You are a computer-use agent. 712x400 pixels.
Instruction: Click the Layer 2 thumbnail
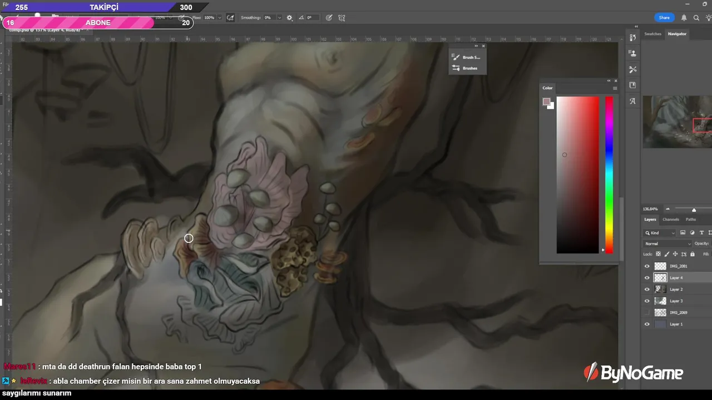[x=660, y=289]
